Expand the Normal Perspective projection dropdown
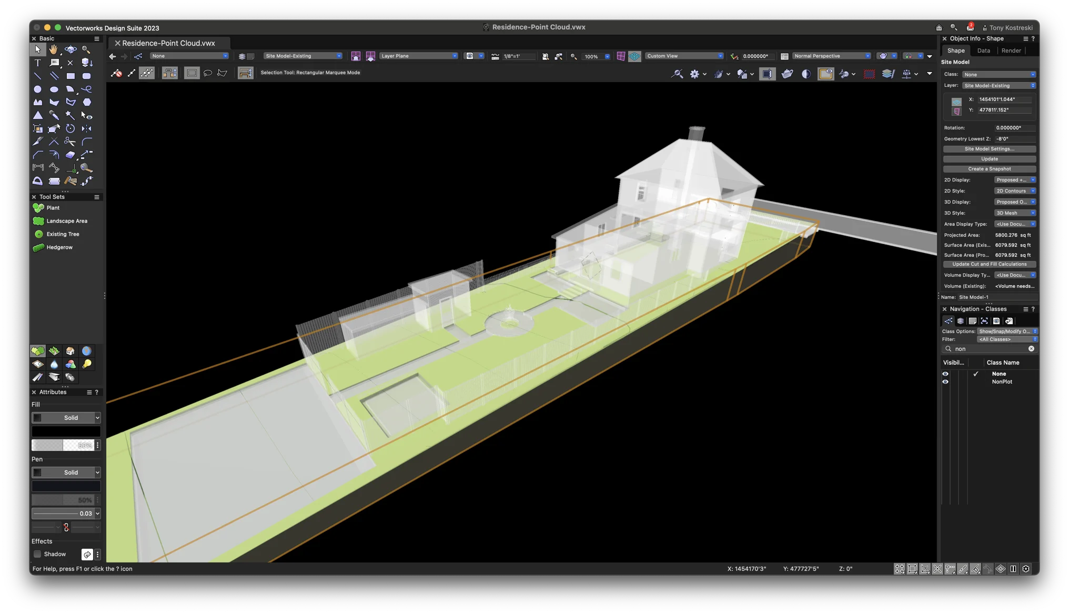1069x614 pixels. (831, 56)
